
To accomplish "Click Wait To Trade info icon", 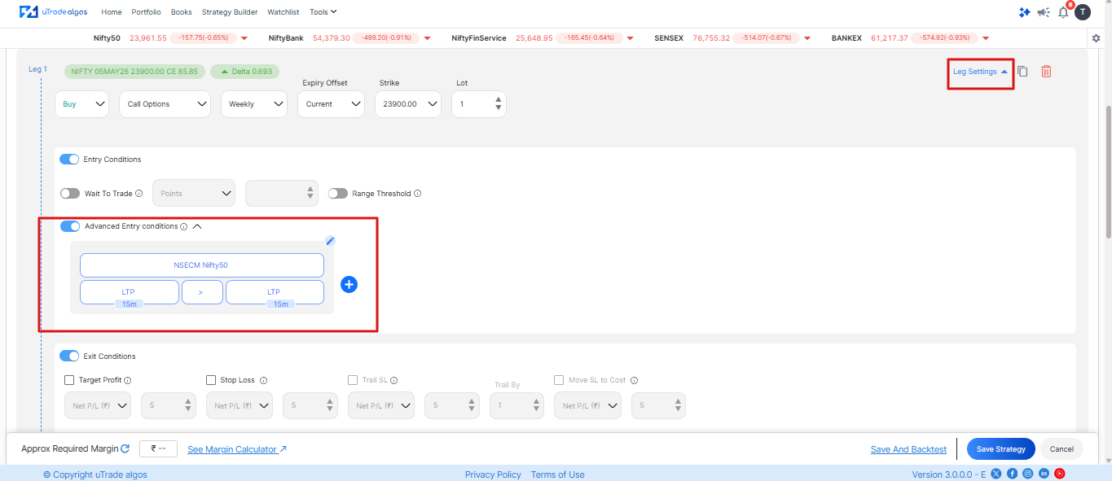I will tap(139, 194).
